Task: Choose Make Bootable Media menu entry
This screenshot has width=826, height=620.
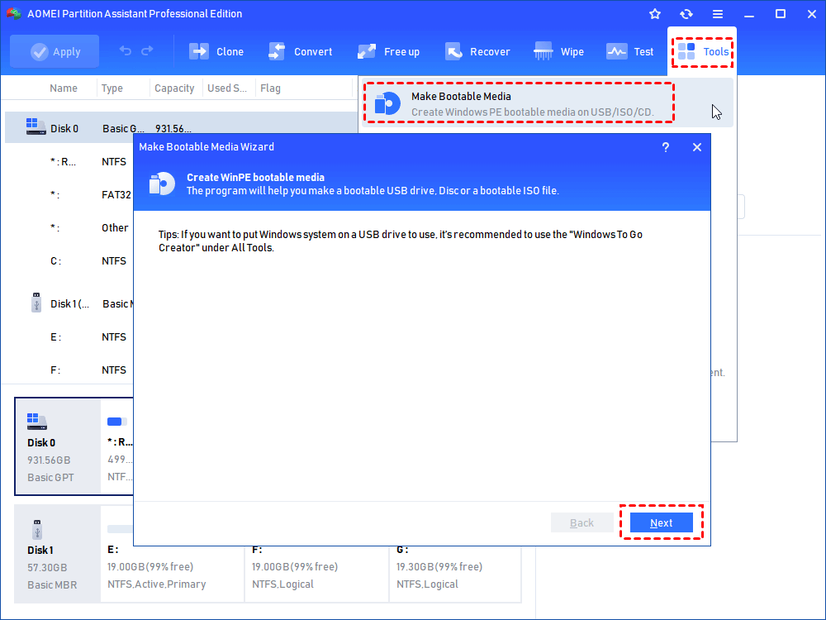Action: [519, 103]
